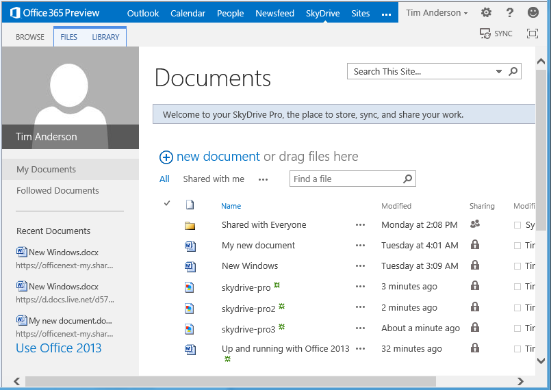Expand the search scope dropdown arrow

[499, 72]
